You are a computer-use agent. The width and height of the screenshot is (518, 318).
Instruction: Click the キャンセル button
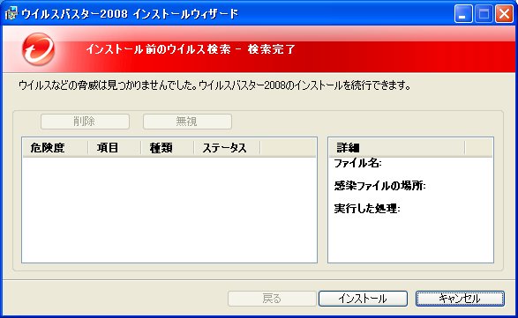[x=460, y=299]
